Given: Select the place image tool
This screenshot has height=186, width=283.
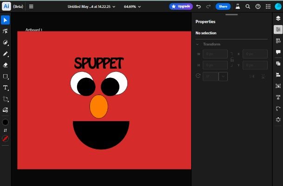Looking at the screenshot, I should click(x=6, y=110).
